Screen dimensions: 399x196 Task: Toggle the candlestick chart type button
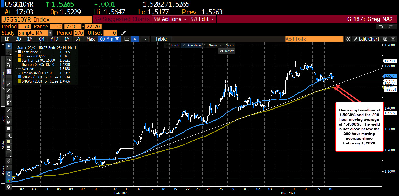[x=135, y=39]
